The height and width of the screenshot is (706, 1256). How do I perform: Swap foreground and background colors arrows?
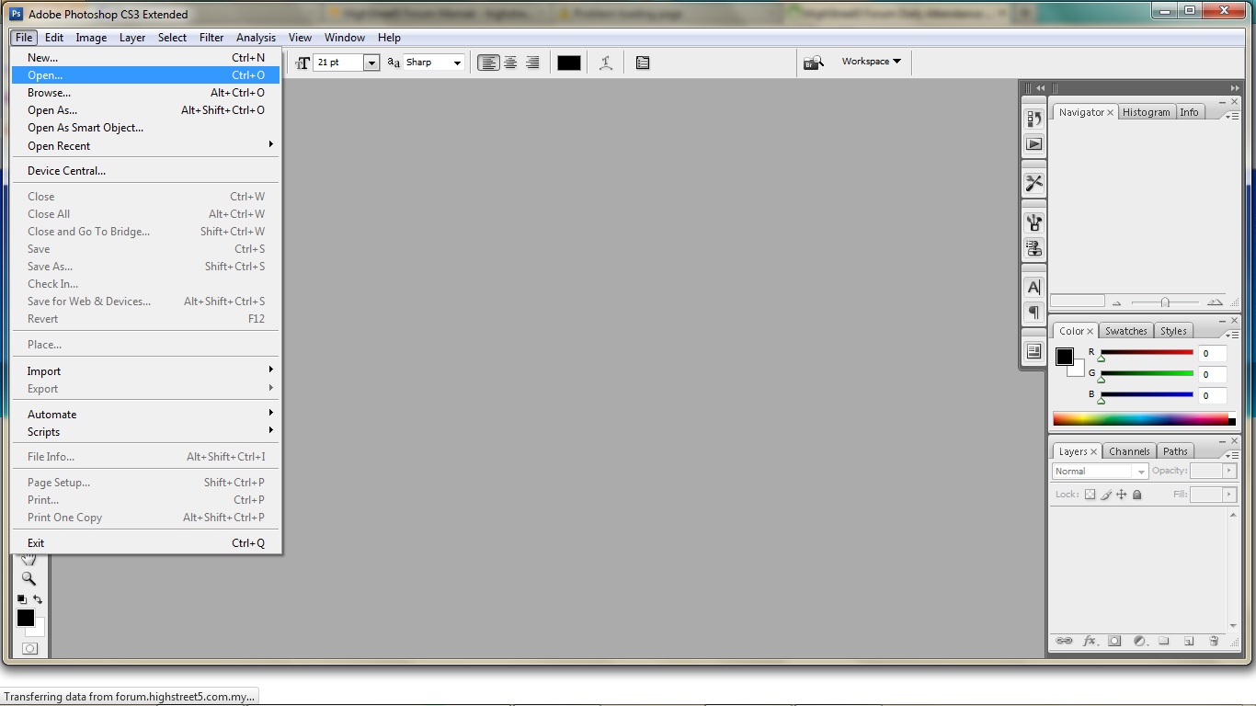click(x=38, y=599)
